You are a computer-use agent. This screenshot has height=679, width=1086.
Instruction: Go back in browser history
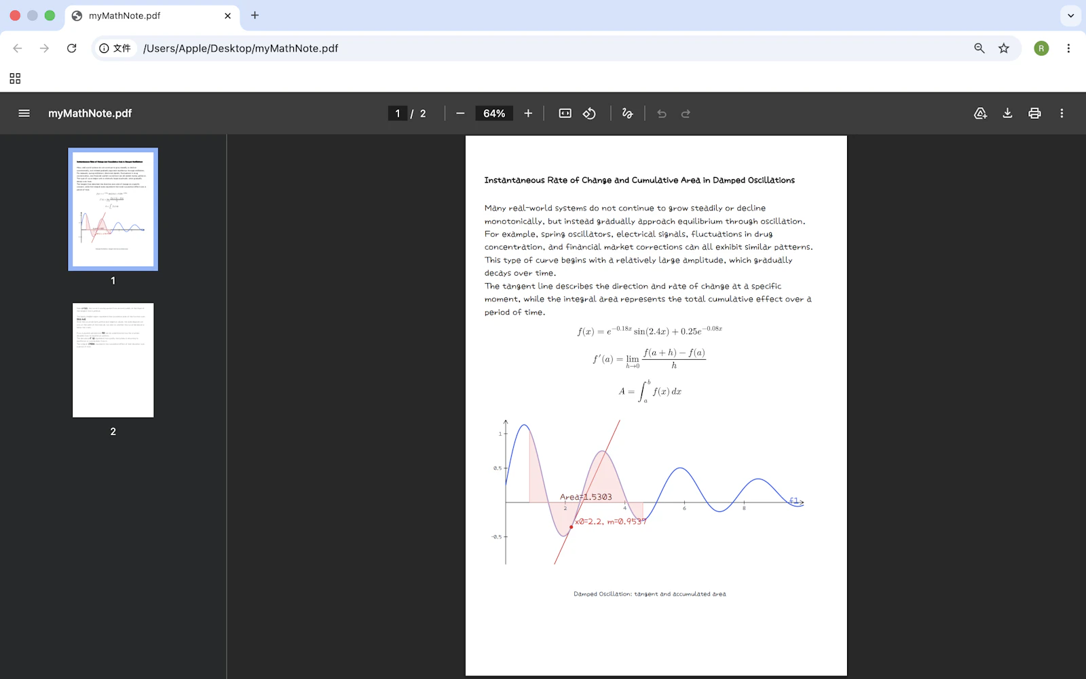18,48
